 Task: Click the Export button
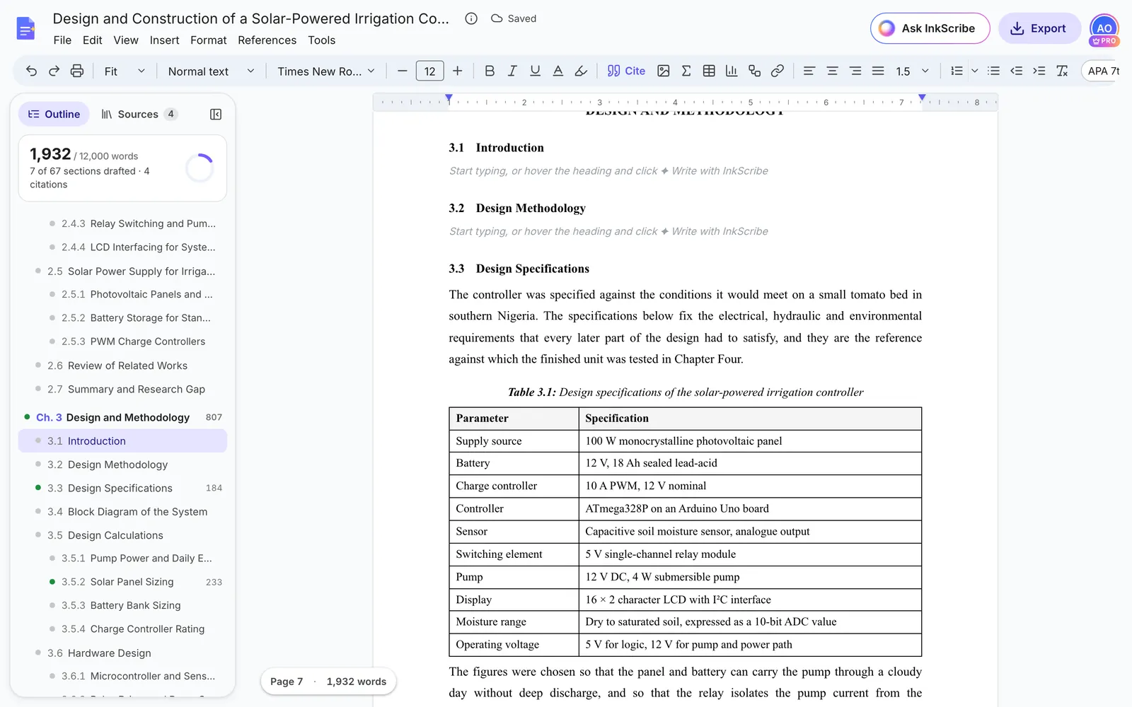[x=1039, y=28]
